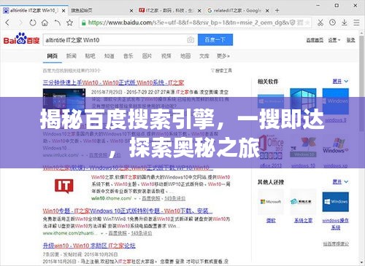This screenshot has height=266, width=365.
Task: Select the 图片 search category
Action: point(147,56)
